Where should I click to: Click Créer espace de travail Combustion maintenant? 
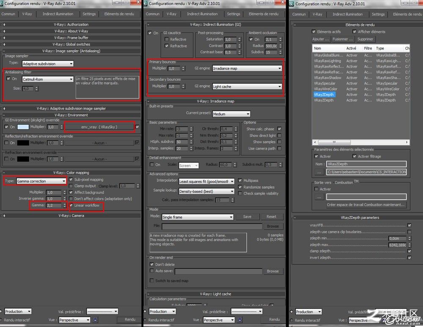(366, 204)
